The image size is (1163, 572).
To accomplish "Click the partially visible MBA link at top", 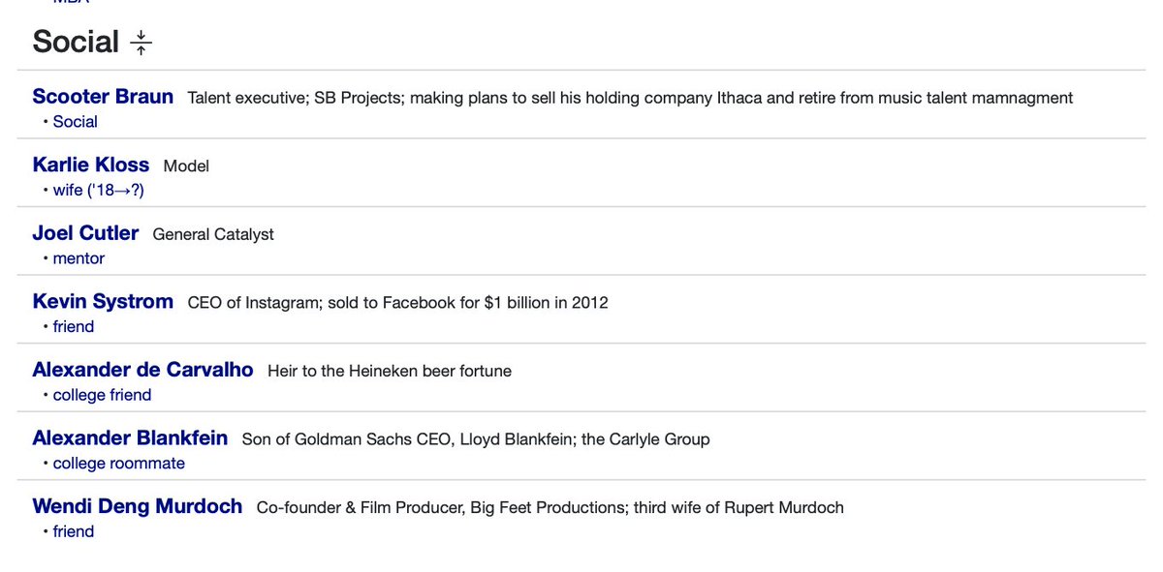I will click(x=71, y=2).
